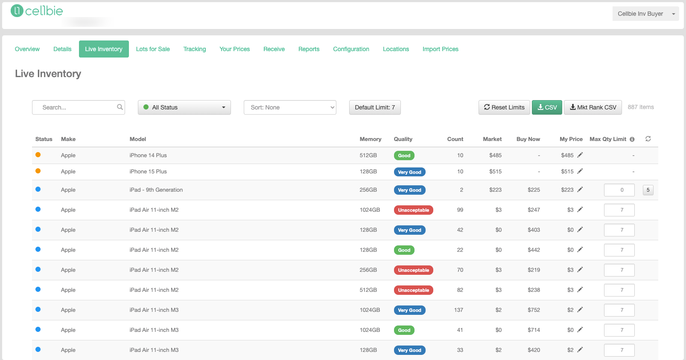This screenshot has height=360, width=686.
Task: Open the Receive tab
Action: pyautogui.click(x=274, y=49)
